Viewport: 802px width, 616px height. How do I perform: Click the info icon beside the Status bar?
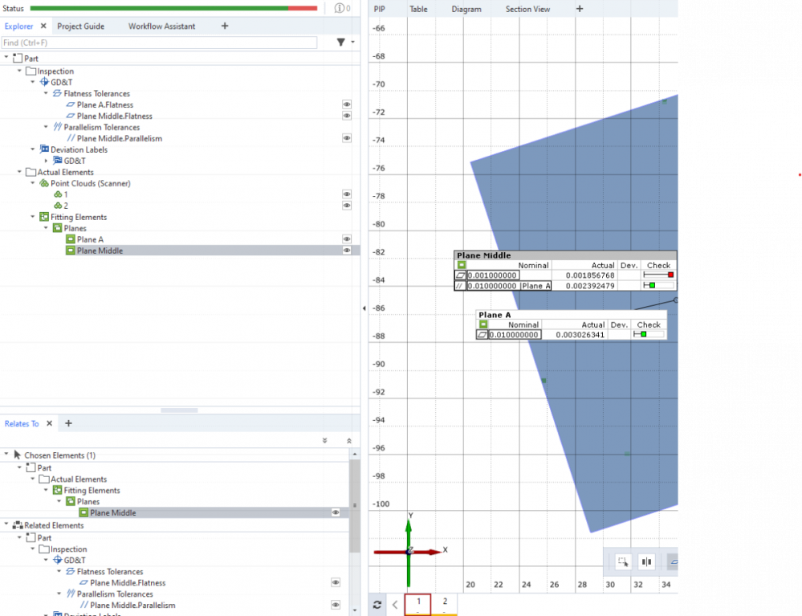coord(340,8)
